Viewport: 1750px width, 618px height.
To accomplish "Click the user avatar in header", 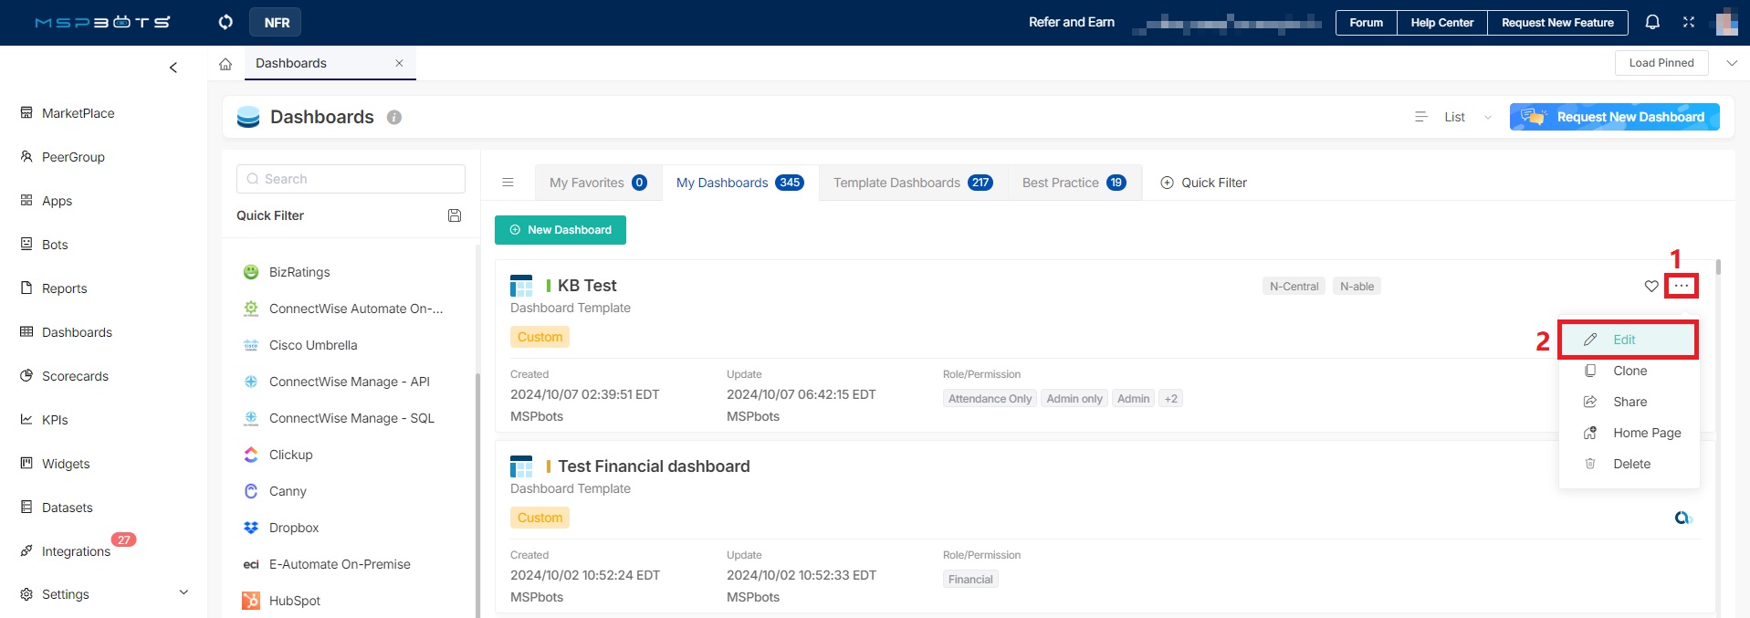I will (1726, 22).
